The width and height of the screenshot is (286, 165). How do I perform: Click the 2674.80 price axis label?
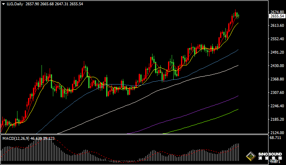coord(277,12)
